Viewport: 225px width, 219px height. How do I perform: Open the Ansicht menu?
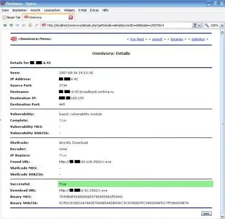click(x=35, y=10)
